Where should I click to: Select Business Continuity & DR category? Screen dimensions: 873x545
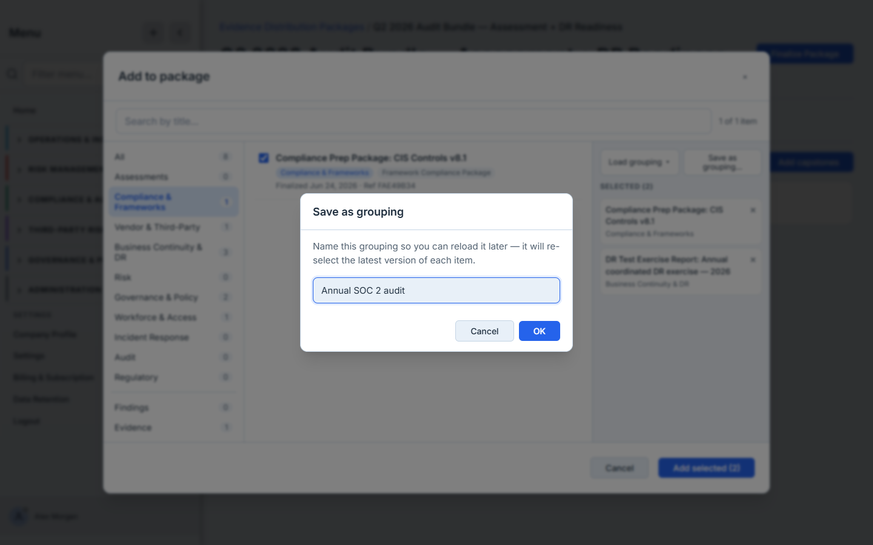(173, 252)
